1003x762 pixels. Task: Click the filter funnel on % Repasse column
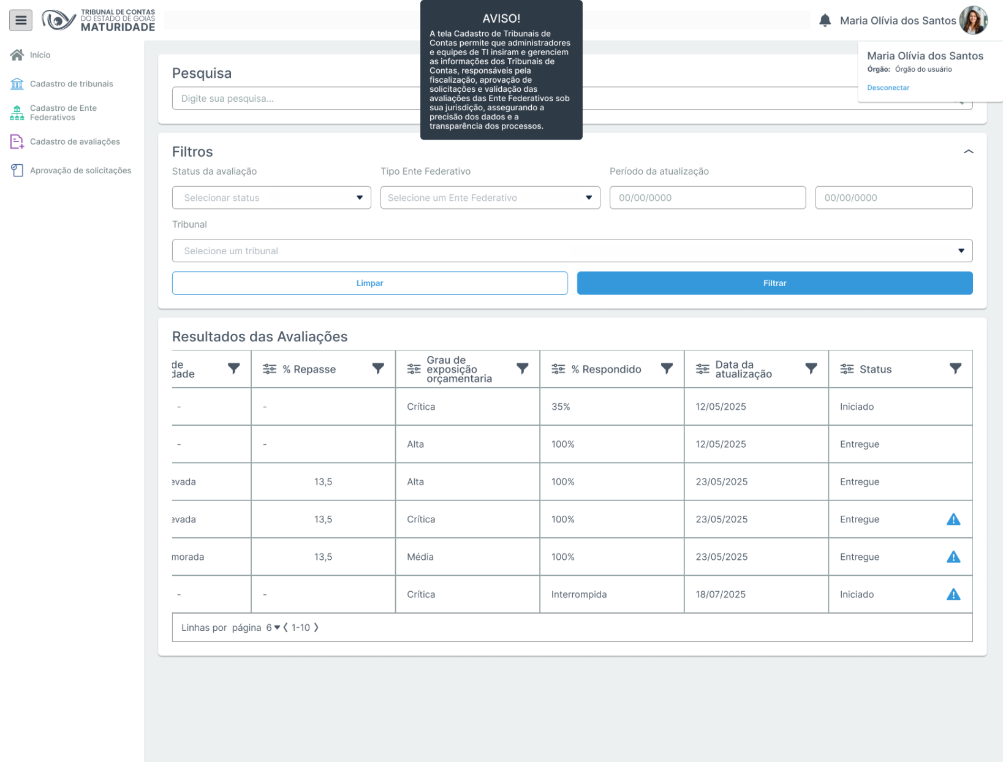378,369
